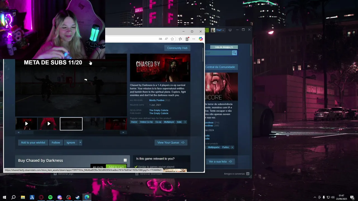358x201 pixels.
Task: Open View Your Queue
Action: tap(171, 142)
